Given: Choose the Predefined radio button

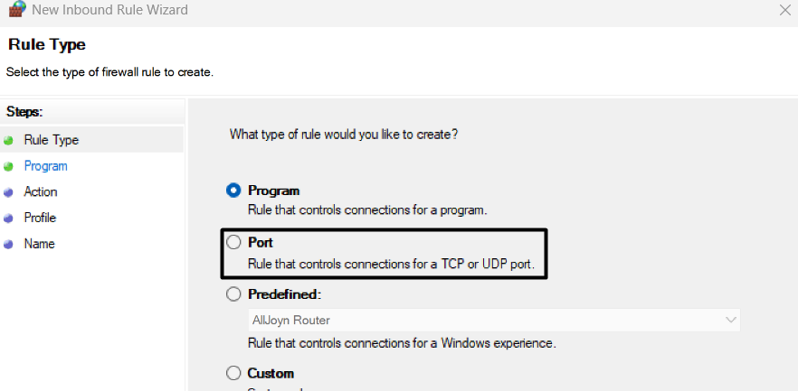Looking at the screenshot, I should (x=234, y=294).
